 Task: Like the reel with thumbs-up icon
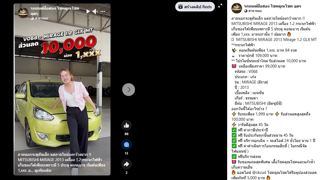[126, 125]
